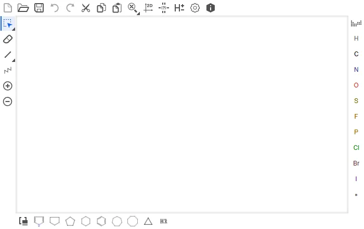This screenshot has width=364, height=229.
Task: Expand the zoom tool dropdown arrow
Action: click(x=138, y=14)
